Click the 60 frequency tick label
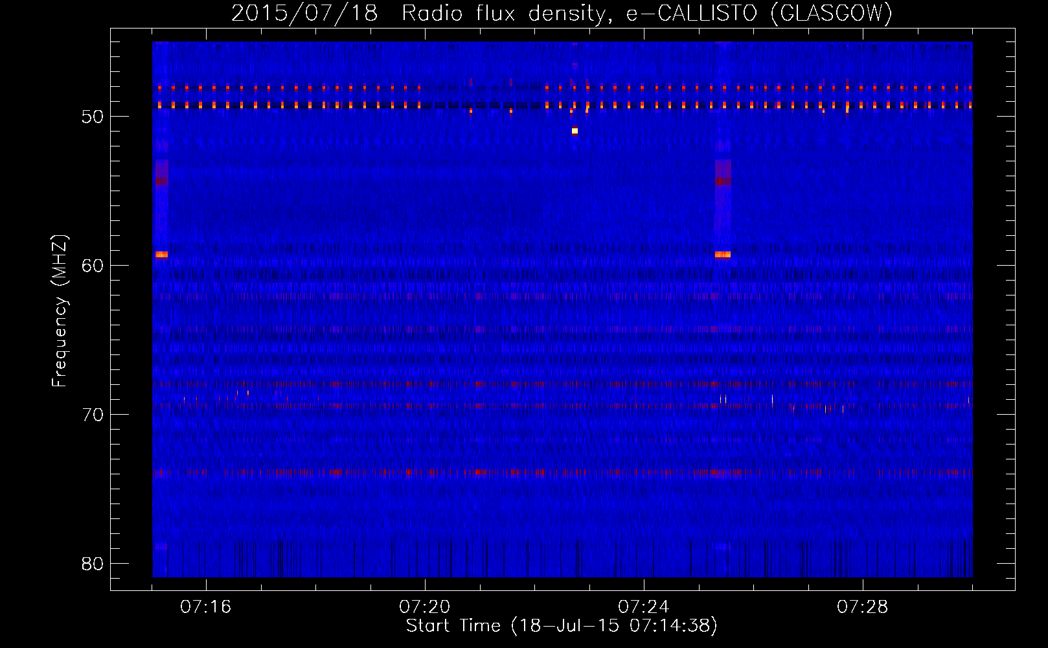 93,266
